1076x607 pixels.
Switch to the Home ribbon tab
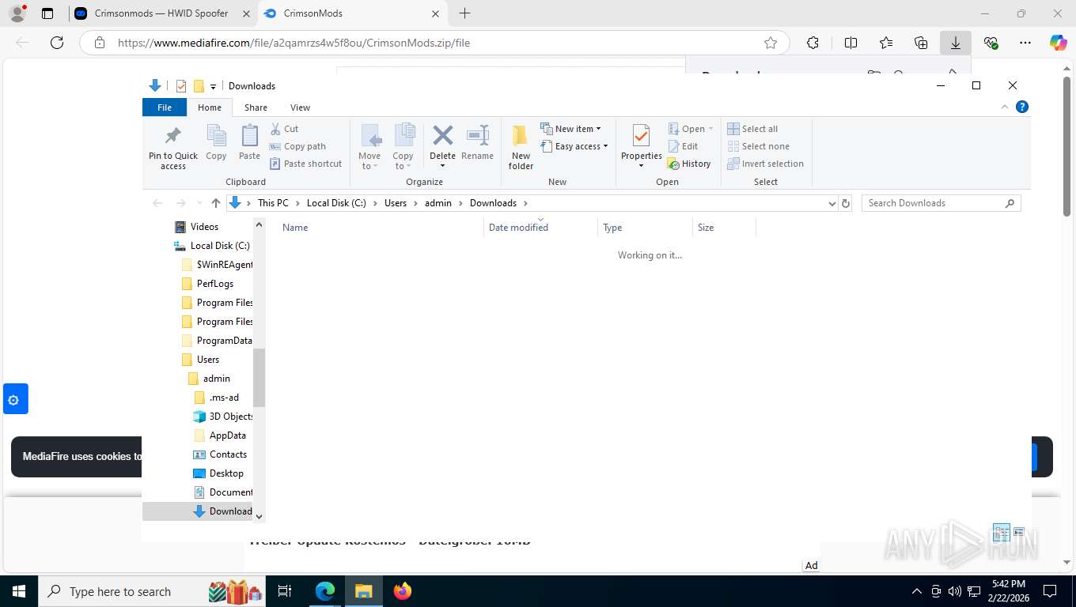pyautogui.click(x=210, y=107)
